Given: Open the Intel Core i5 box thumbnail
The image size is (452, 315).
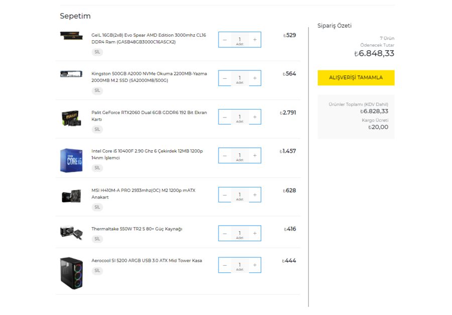Looking at the screenshot, I should point(71,161).
